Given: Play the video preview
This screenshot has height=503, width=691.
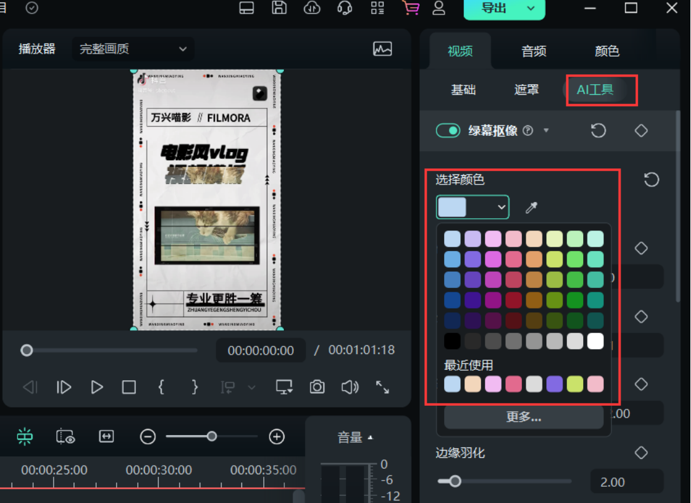Looking at the screenshot, I should tap(97, 387).
